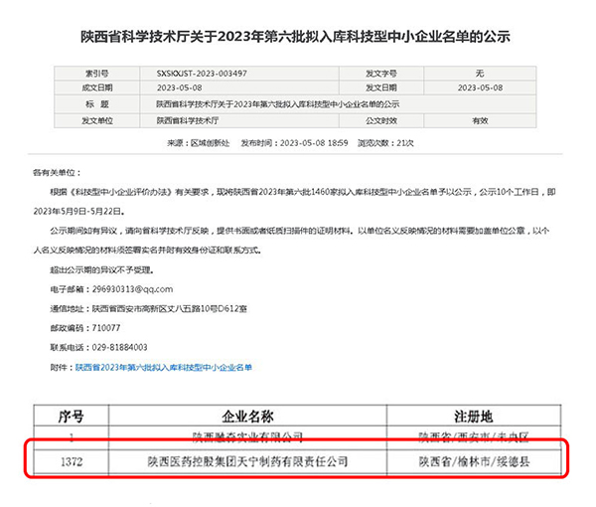Click the paragraph beginning 公示期间如有异议
596x507 pixels.
click(291, 241)
